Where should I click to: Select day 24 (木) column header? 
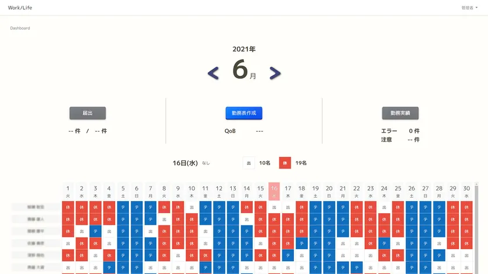click(x=384, y=191)
